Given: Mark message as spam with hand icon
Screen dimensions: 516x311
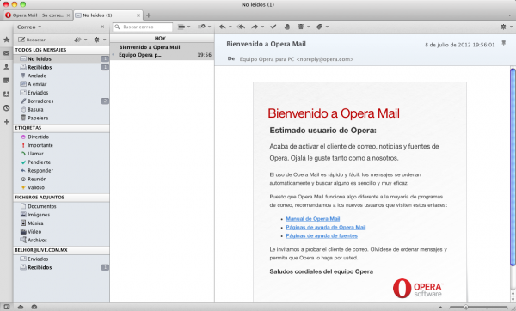Looking at the screenshot, I should pos(286,27).
